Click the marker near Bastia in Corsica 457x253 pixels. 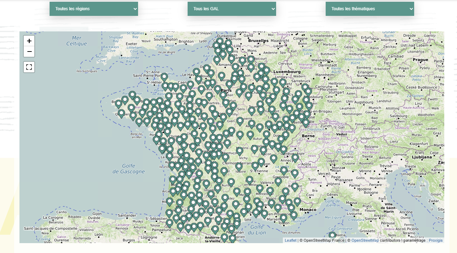pyautogui.click(x=332, y=234)
